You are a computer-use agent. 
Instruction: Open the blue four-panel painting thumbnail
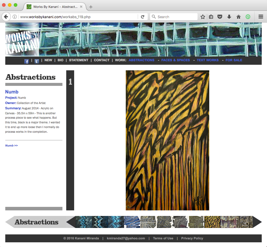[x=132, y=222]
